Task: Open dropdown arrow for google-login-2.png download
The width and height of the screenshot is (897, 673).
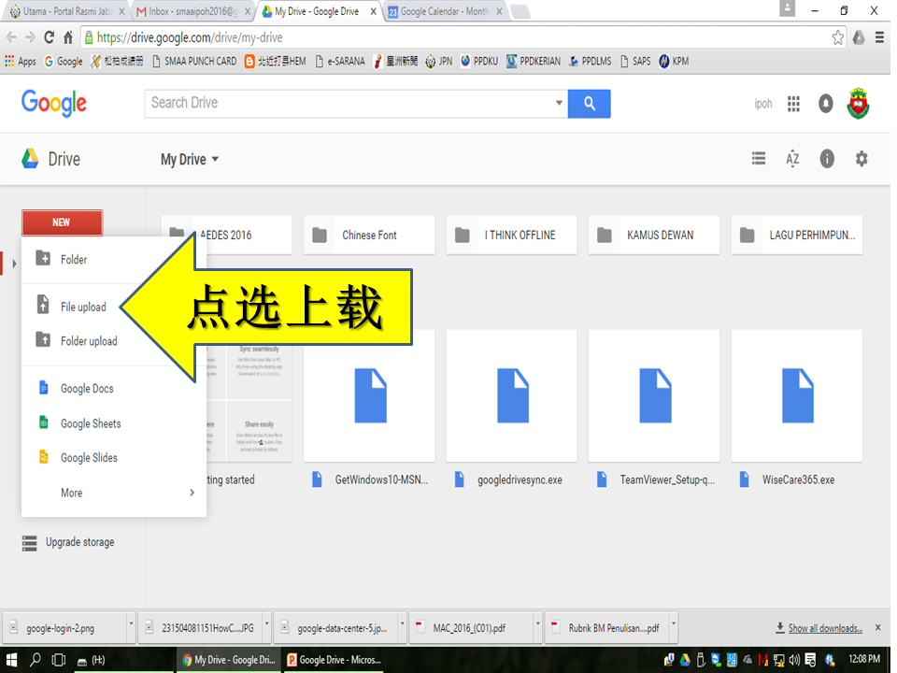Action: (131, 623)
